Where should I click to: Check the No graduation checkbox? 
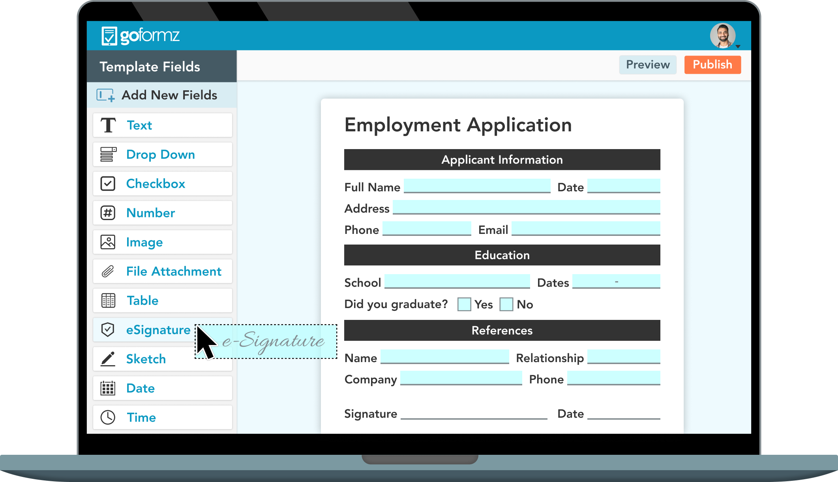(x=506, y=304)
